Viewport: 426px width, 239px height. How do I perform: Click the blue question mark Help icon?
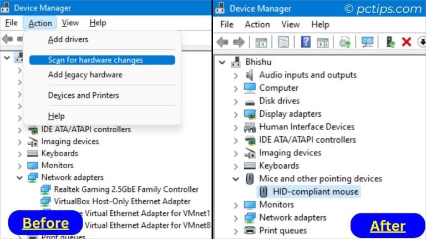(x=306, y=42)
